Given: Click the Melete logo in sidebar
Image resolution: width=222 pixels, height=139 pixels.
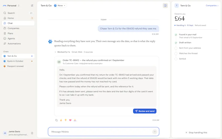Looking at the screenshot, I should 4,6.
